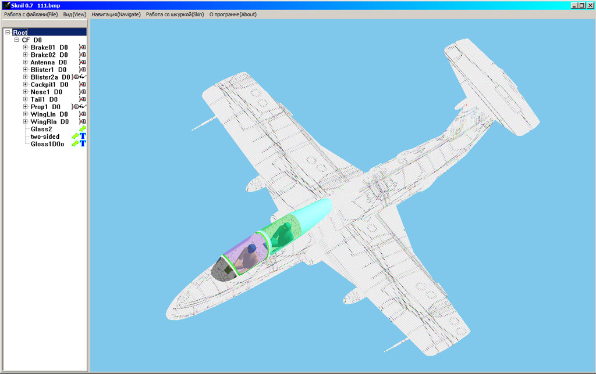Click the green material icon beside Gloss1D0o
Screen dimensions: 596x374
[75, 144]
